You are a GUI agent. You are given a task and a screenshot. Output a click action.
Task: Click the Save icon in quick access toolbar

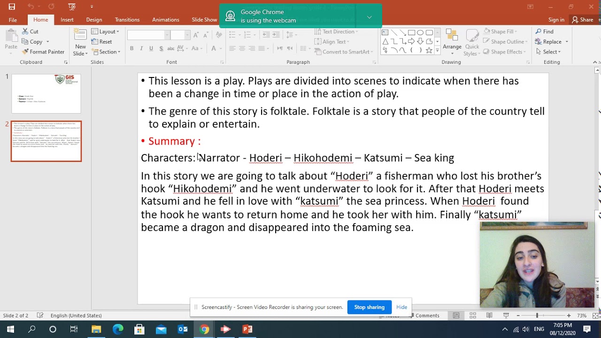12,7
